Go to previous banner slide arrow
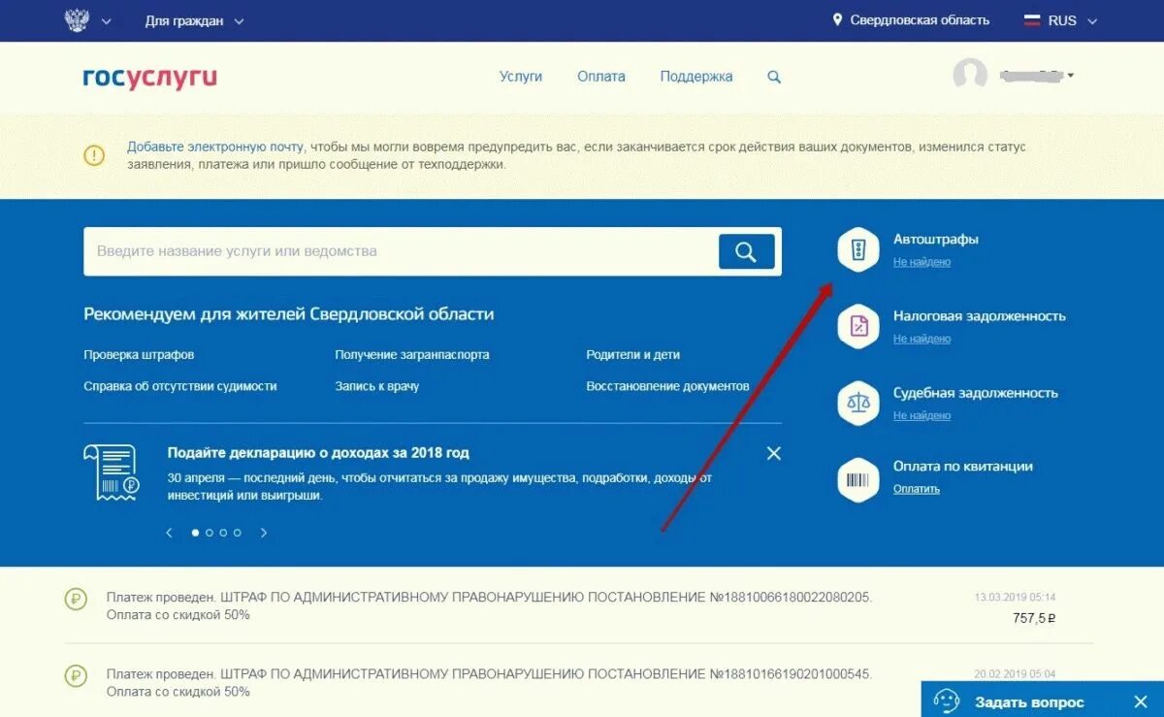Viewport: 1164px width, 717px height. tap(169, 533)
